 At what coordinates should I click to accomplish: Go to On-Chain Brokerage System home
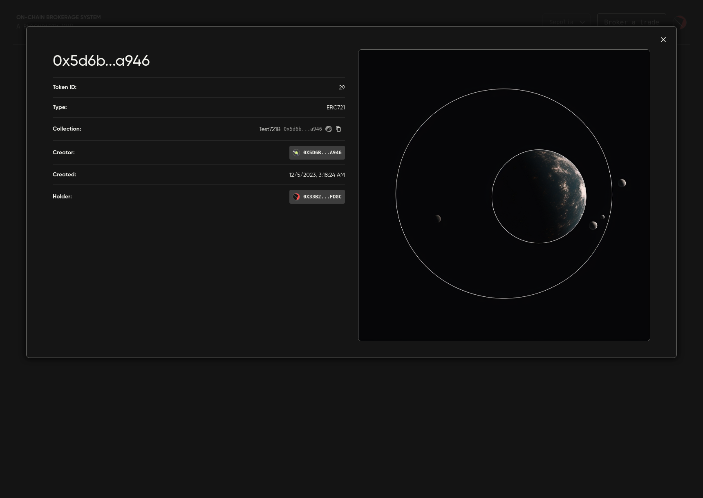[58, 17]
